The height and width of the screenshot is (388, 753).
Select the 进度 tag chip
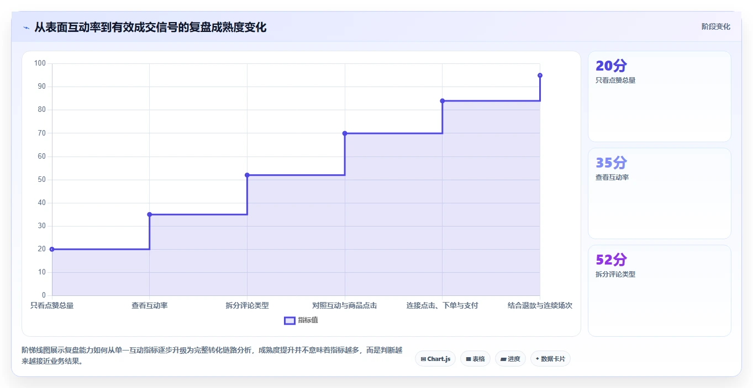[x=510, y=359]
